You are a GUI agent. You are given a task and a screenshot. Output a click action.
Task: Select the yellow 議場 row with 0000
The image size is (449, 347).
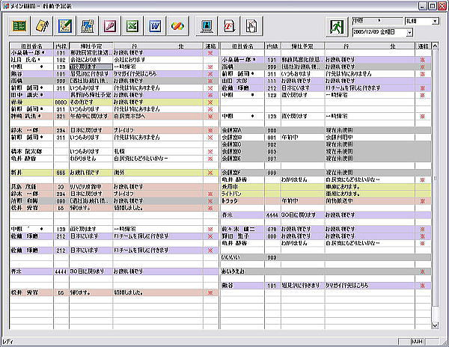click(114, 102)
